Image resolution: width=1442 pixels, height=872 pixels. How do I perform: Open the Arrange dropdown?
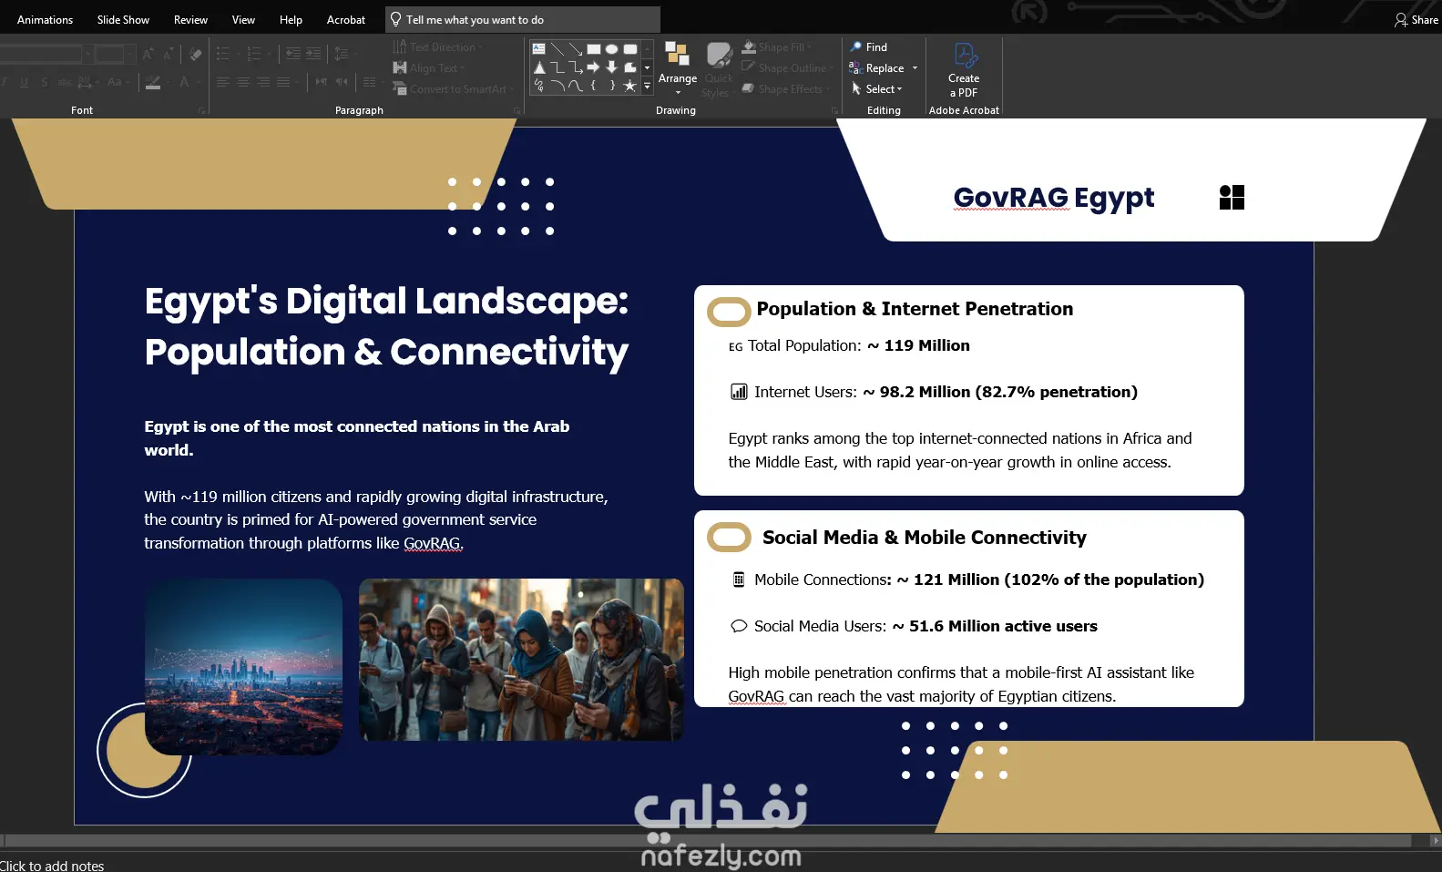[x=678, y=68]
